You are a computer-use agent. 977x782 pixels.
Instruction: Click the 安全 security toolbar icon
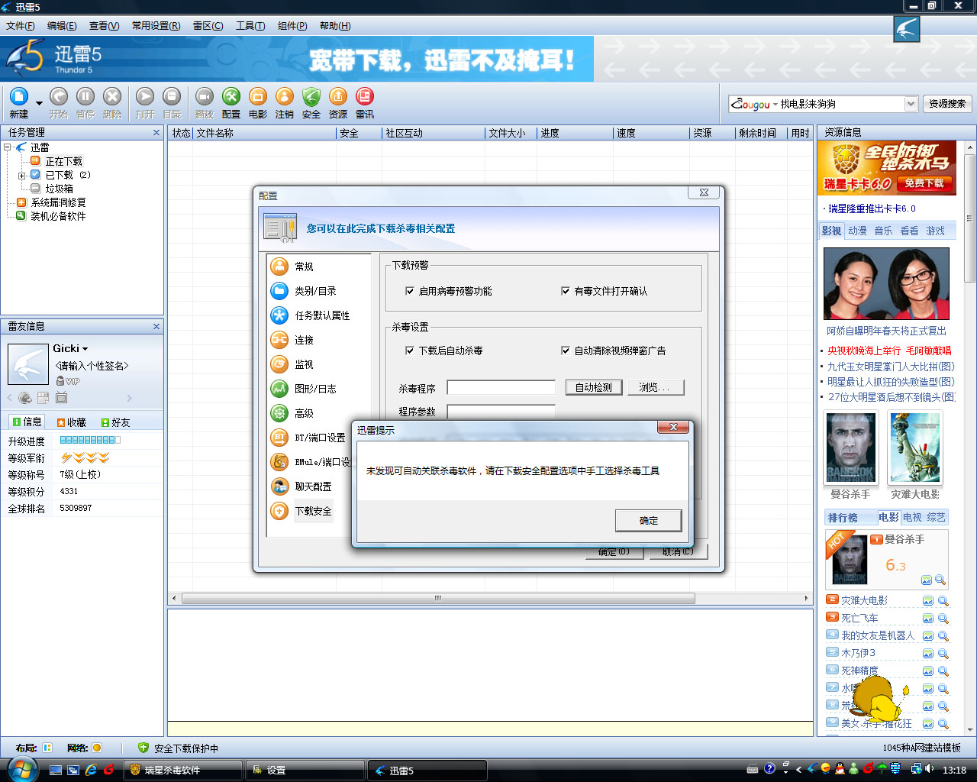(x=311, y=96)
